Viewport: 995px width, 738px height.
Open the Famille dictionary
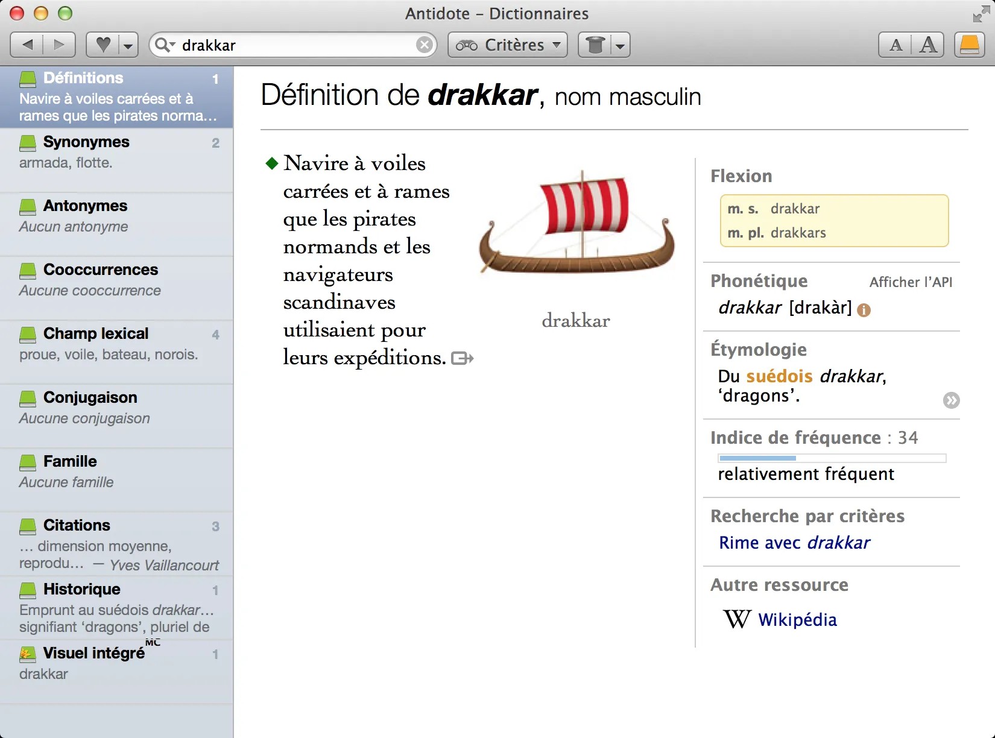pos(116,480)
